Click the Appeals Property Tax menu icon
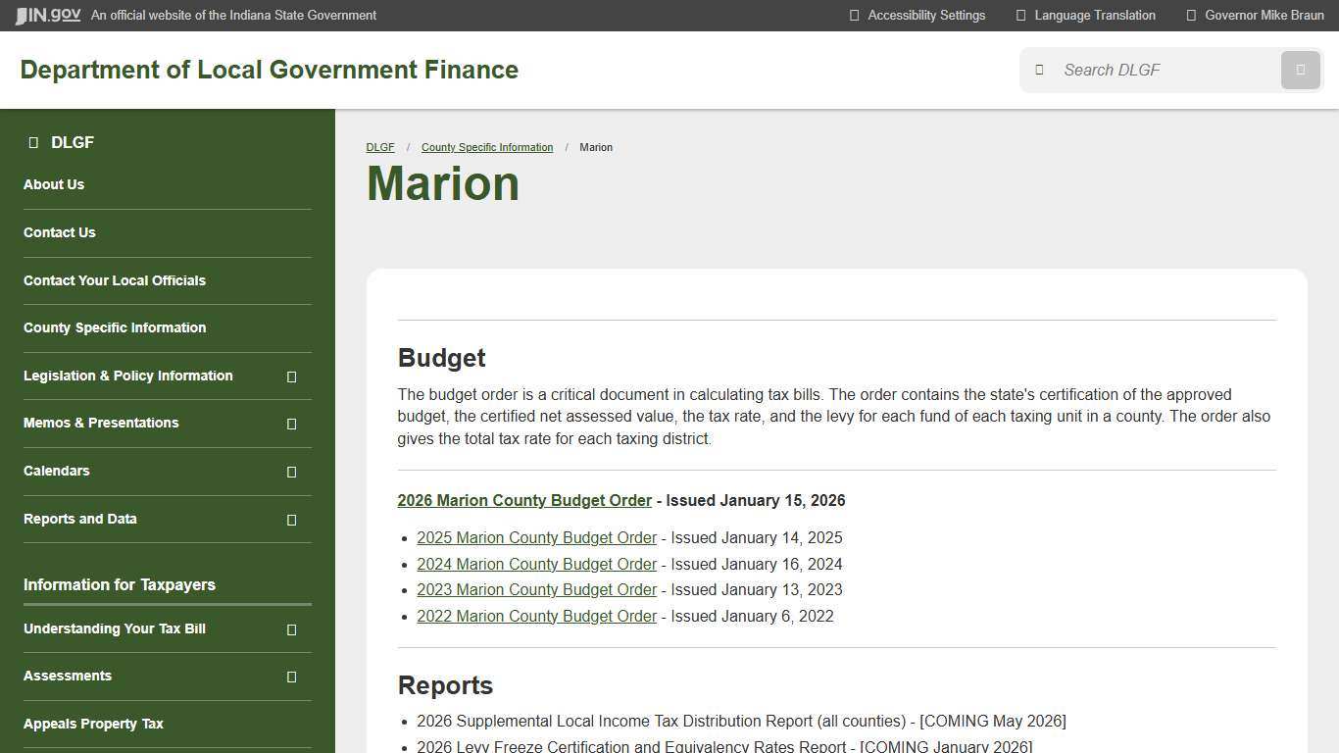 (291, 724)
